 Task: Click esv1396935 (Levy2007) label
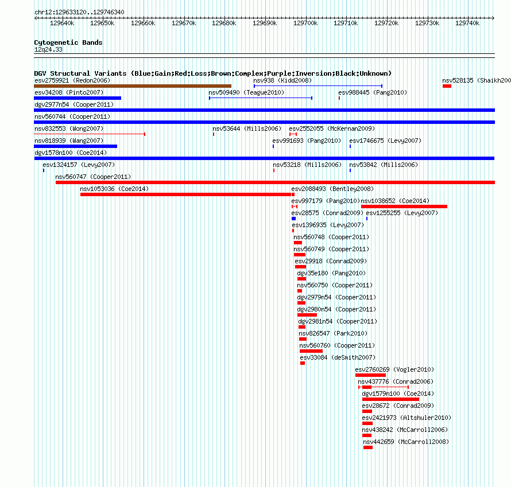[x=328, y=225]
